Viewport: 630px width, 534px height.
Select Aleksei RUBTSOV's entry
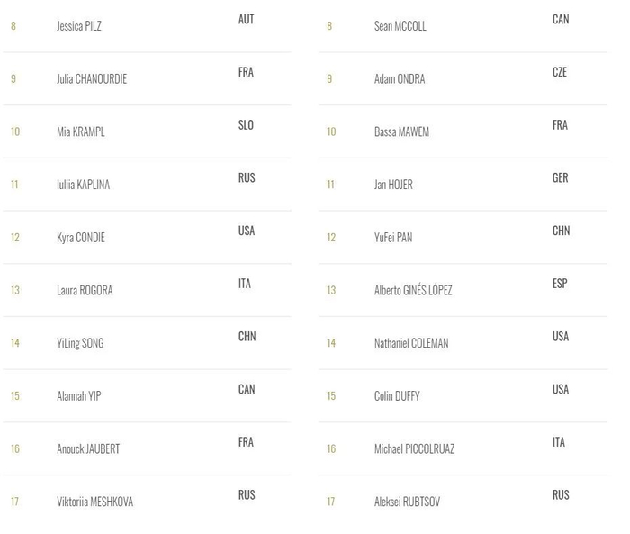(x=407, y=502)
